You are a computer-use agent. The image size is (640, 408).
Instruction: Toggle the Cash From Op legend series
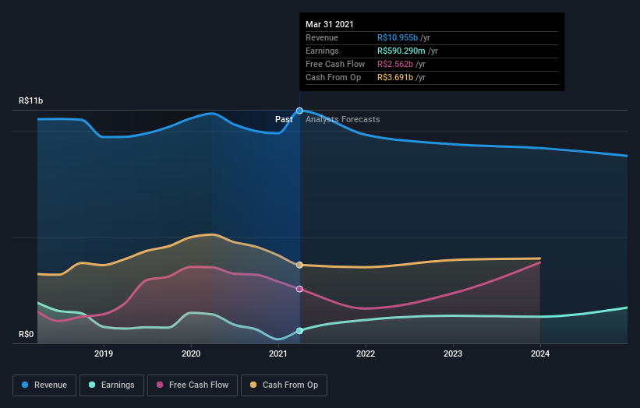tap(284, 385)
